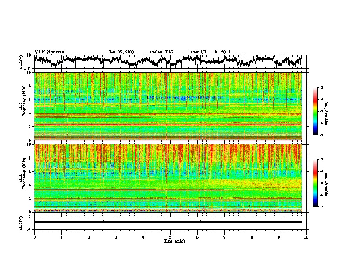
Task: Click the time axis end label "10"
Action: tap(306, 237)
